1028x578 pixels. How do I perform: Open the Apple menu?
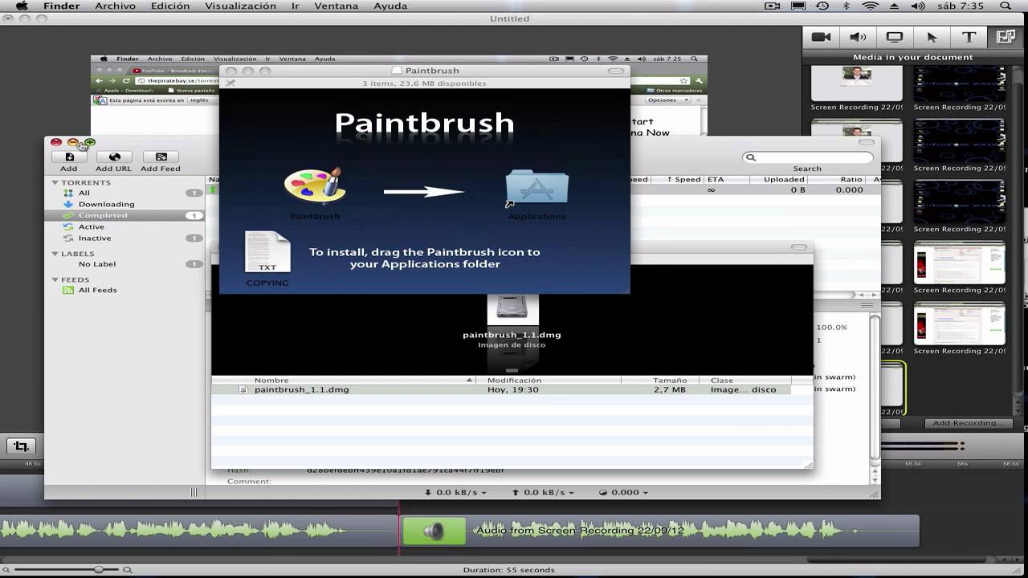click(22, 6)
